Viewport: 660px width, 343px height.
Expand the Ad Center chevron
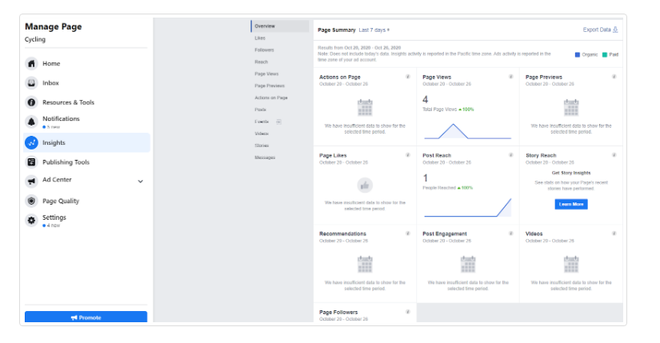point(141,181)
